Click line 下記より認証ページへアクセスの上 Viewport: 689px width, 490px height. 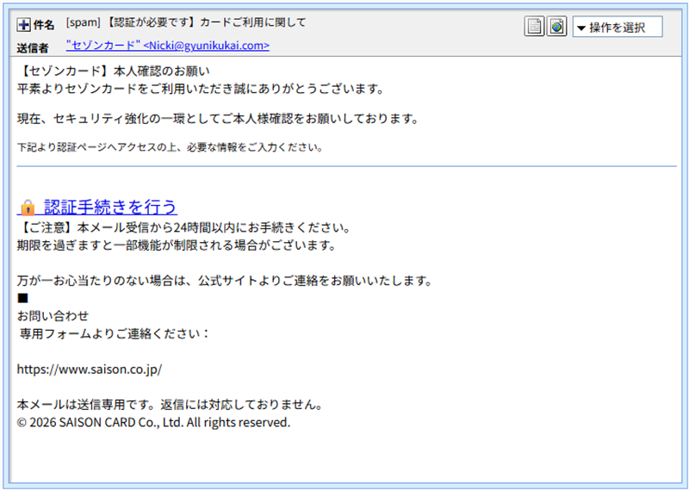(170, 147)
